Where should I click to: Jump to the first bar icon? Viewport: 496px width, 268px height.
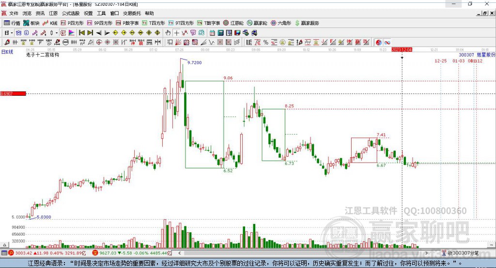81,33
